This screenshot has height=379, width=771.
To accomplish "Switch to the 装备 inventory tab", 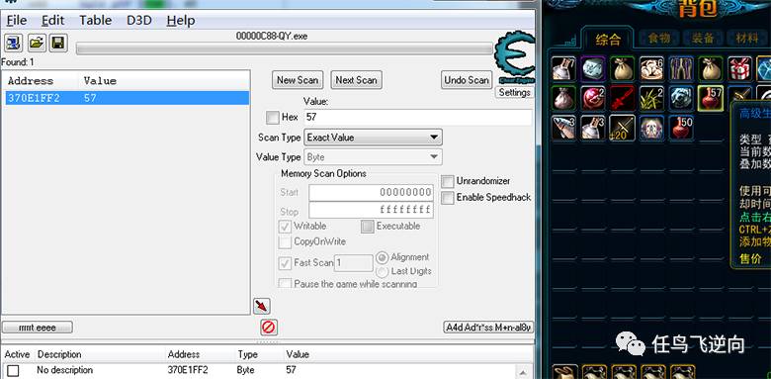I will [x=702, y=38].
